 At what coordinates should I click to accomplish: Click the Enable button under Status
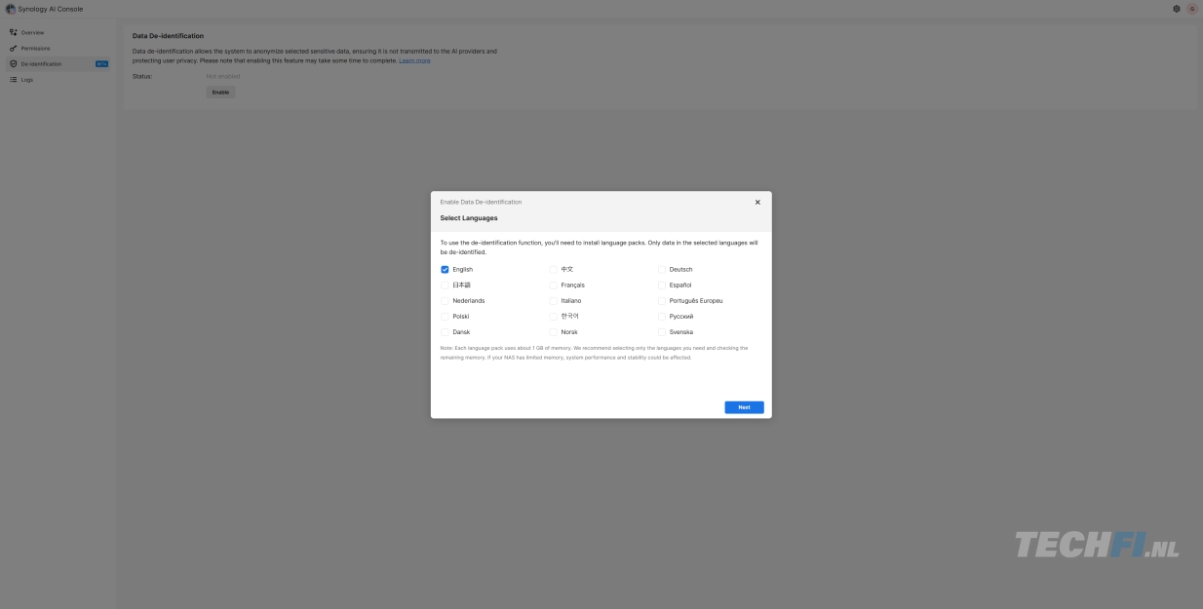point(220,93)
